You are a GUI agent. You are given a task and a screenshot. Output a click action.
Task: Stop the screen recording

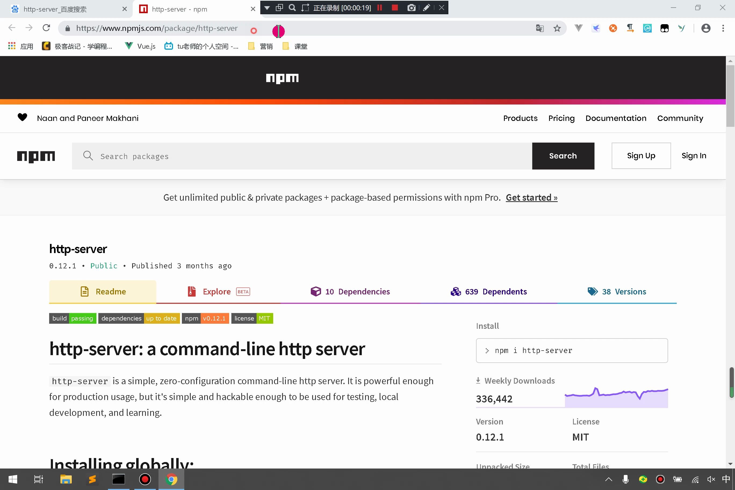[395, 8]
